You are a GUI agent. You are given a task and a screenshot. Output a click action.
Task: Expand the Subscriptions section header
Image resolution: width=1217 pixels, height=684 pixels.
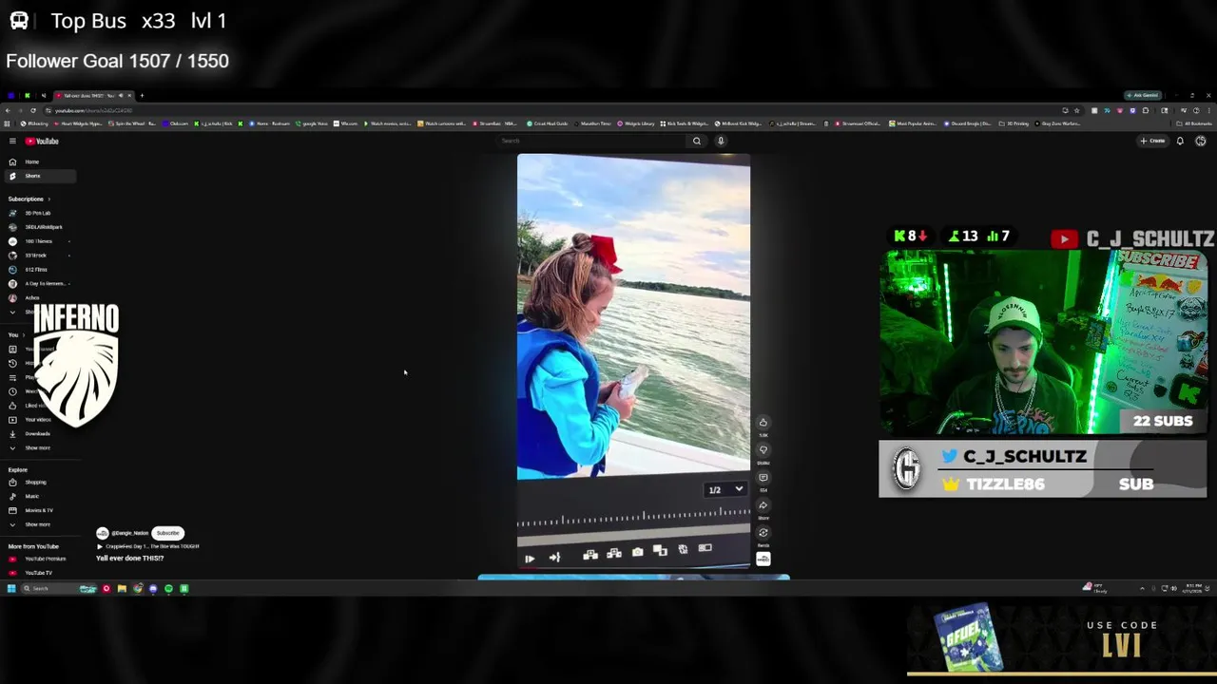(x=29, y=199)
